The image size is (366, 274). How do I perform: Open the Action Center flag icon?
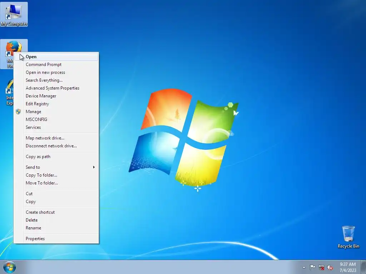(312, 267)
